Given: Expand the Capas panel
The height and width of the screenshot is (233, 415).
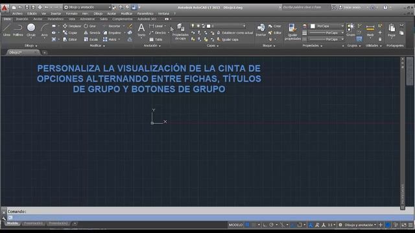Looking at the screenshot, I should point(213,46).
